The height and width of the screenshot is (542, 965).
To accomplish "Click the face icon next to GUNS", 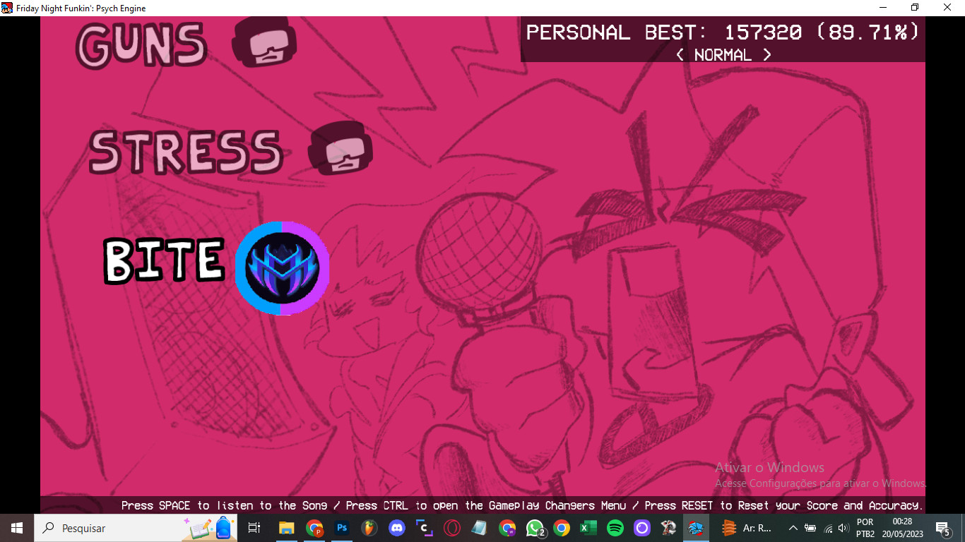I will pos(264,42).
